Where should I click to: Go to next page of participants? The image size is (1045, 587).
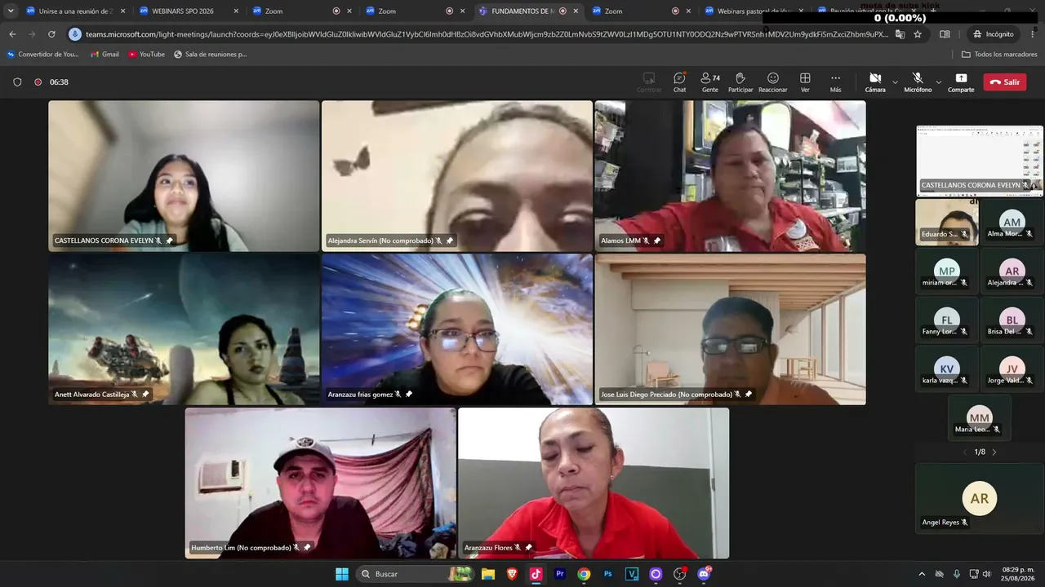coord(994,452)
